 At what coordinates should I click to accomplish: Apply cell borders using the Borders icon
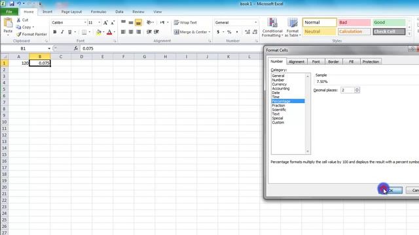click(84, 32)
